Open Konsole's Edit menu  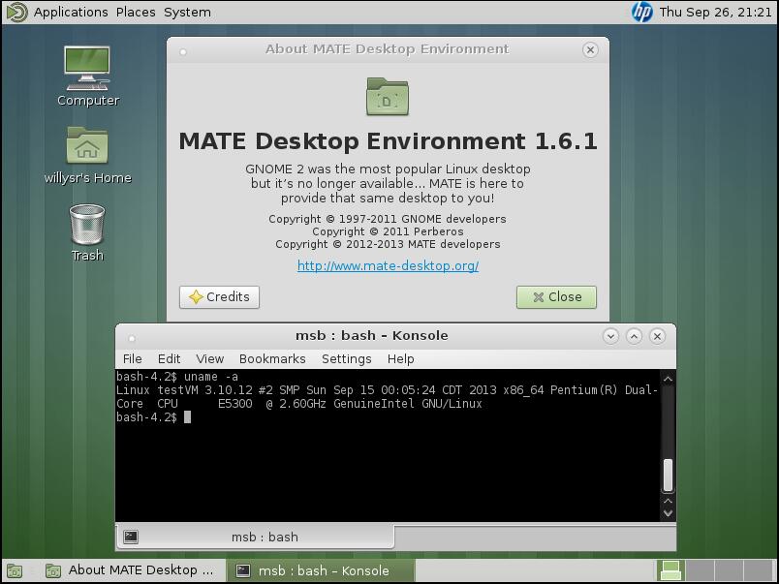[169, 358]
